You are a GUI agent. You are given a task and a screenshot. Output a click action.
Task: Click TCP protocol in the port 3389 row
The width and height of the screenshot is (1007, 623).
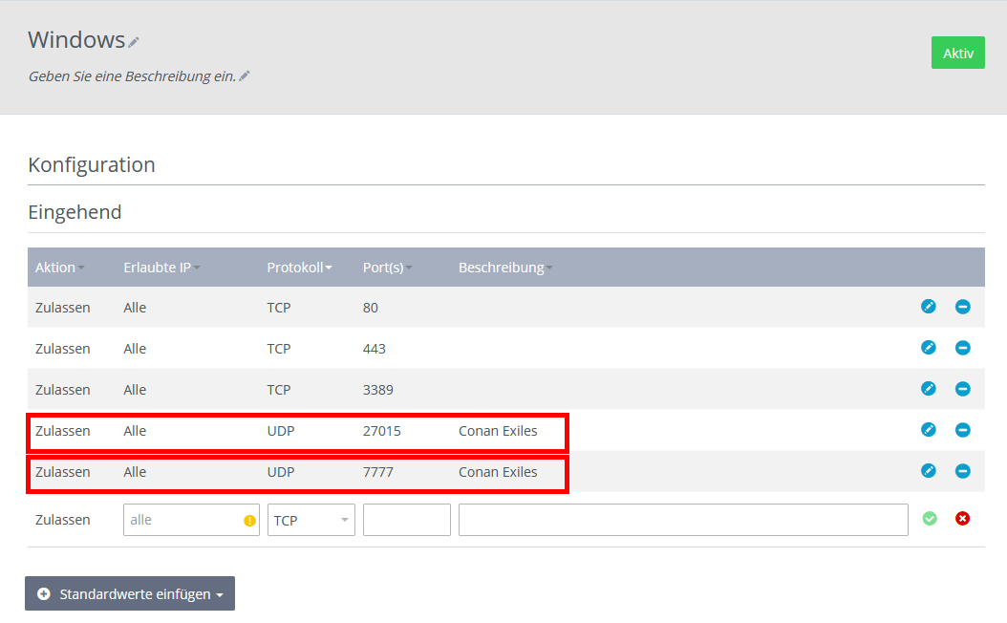279,390
